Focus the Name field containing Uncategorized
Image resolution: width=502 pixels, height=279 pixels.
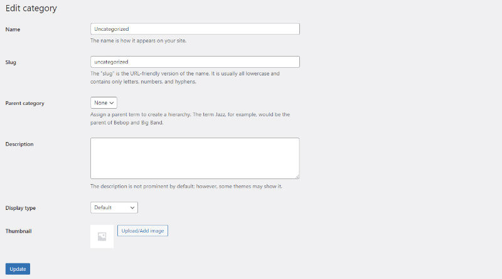click(195, 29)
